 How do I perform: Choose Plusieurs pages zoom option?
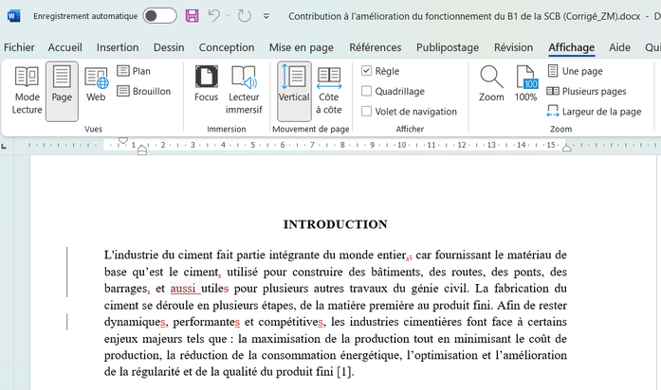(x=586, y=92)
